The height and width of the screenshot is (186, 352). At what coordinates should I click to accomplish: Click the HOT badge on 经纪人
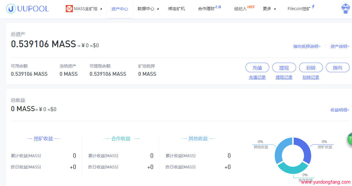point(251,7)
